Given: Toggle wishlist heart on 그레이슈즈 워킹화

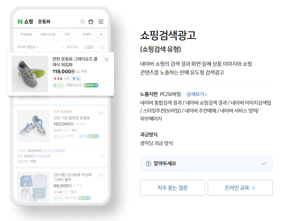Looking at the screenshot, I should coord(106,60).
